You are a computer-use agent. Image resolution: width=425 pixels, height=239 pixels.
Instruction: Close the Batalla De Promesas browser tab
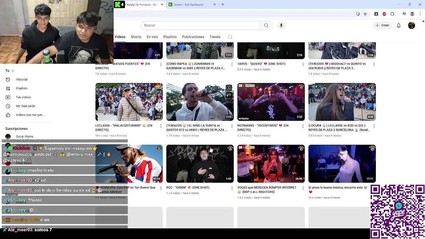(x=162, y=5)
